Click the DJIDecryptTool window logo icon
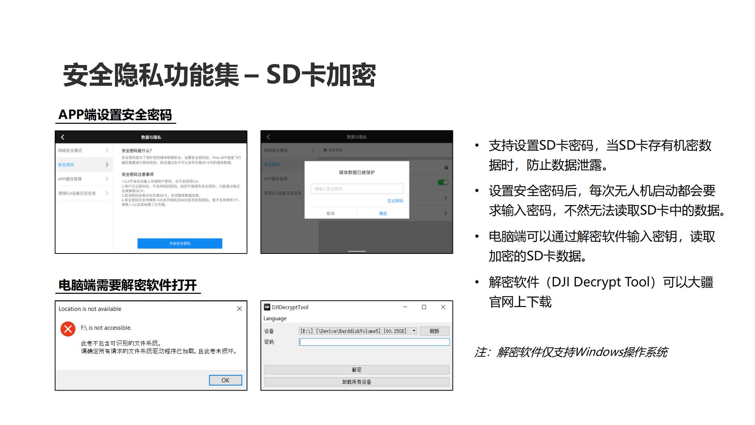 click(x=267, y=307)
